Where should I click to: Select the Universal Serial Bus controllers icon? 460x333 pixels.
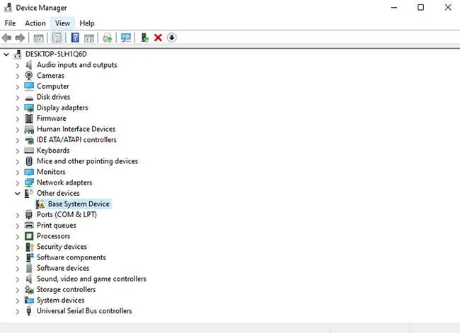coord(29,311)
